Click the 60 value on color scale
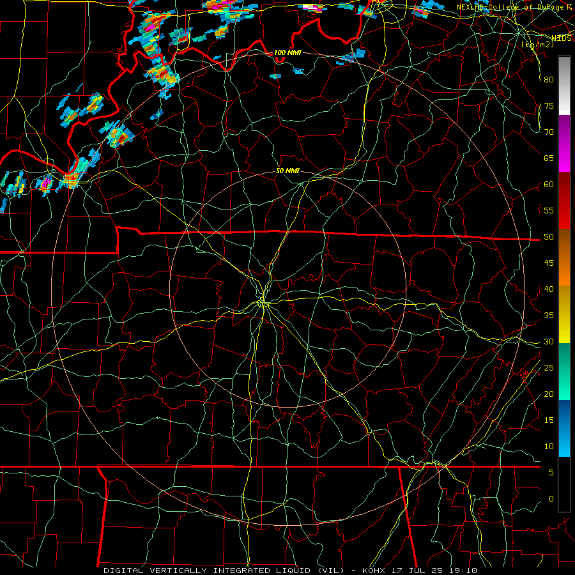This screenshot has width=575, height=575. pyautogui.click(x=549, y=185)
